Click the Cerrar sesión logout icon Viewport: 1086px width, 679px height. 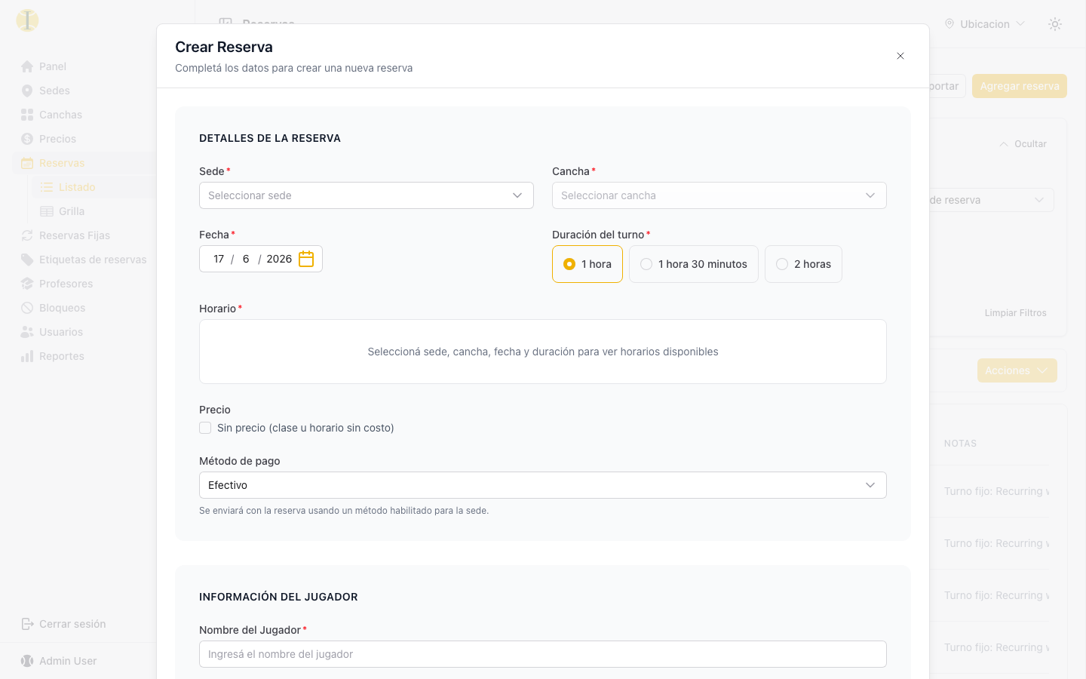pyautogui.click(x=27, y=624)
